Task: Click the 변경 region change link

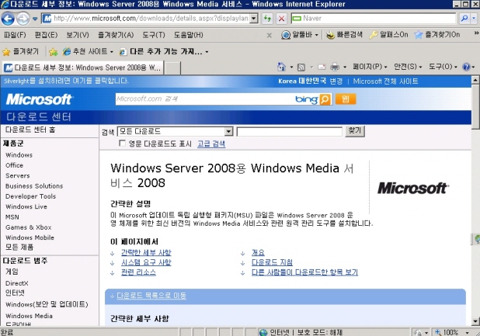Action: tap(336, 81)
